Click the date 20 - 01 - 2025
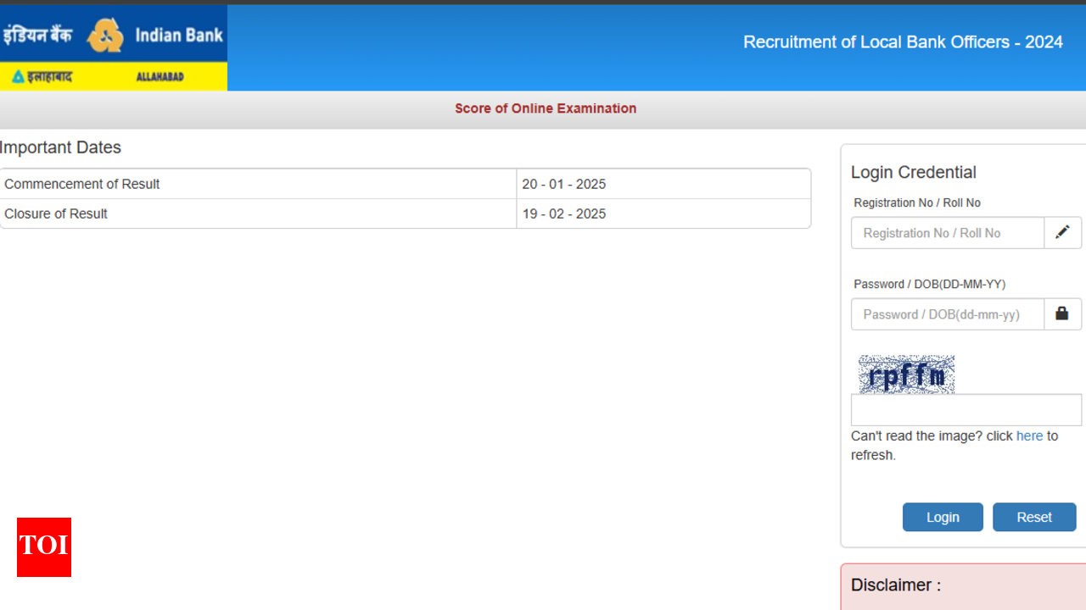The width and height of the screenshot is (1086, 610). (x=563, y=184)
